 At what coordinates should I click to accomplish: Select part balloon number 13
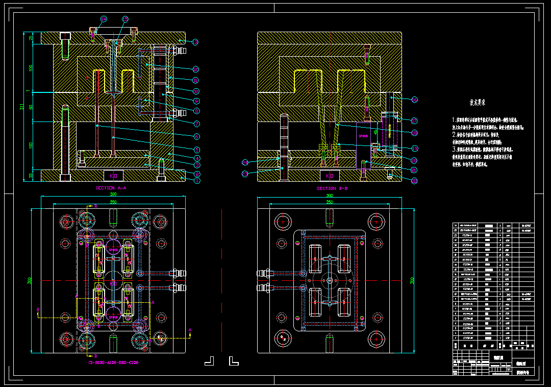click(195, 42)
